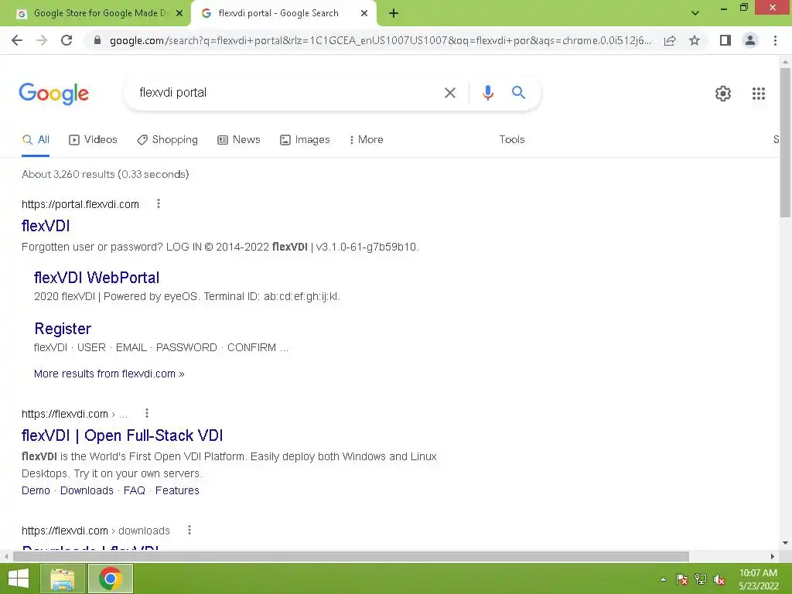Open the flexVDI result title link
This screenshot has height=594, width=792.
(x=46, y=226)
